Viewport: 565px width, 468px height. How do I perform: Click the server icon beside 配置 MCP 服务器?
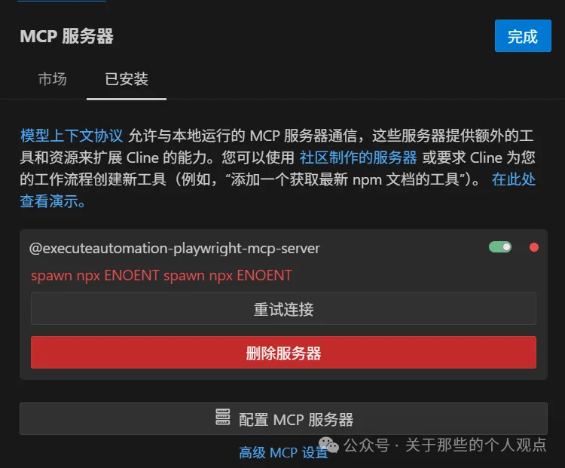[223, 418]
